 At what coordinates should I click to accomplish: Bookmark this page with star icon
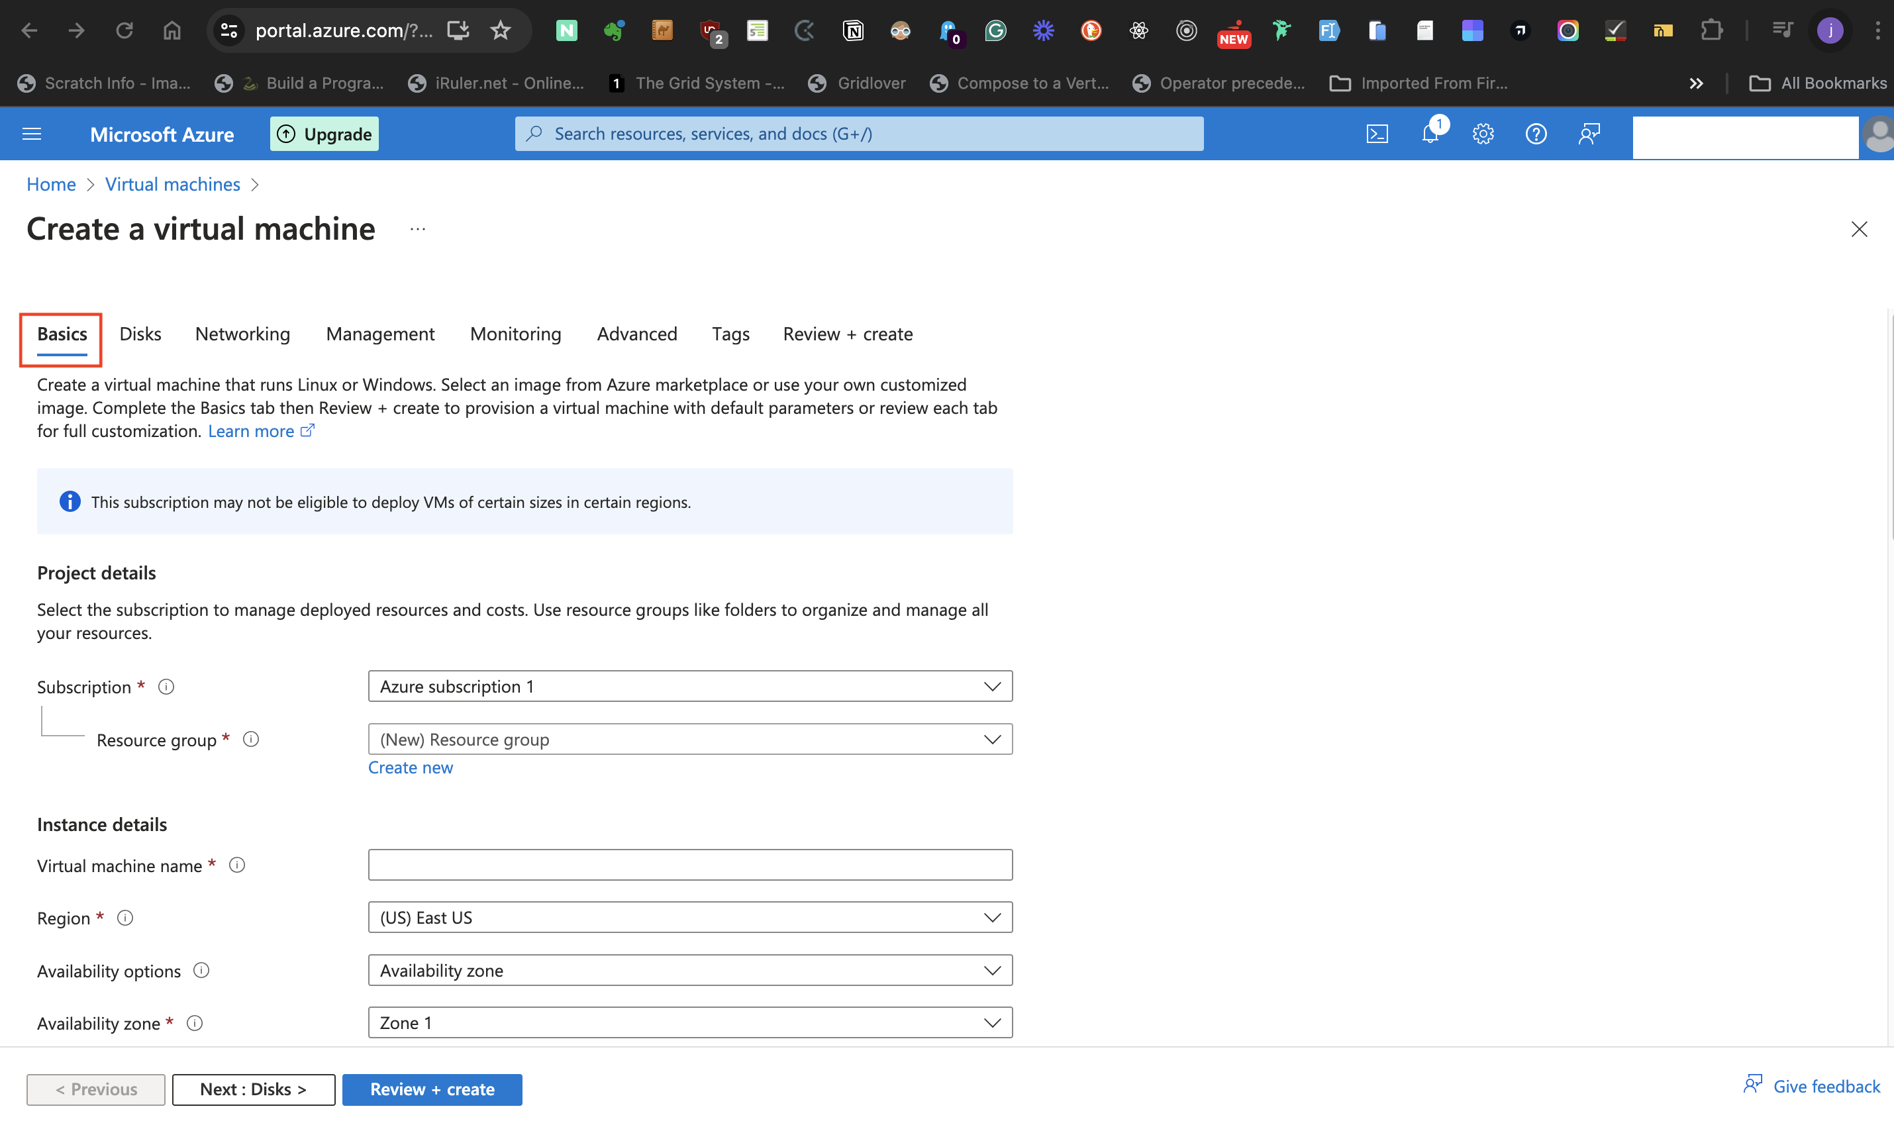coord(500,30)
